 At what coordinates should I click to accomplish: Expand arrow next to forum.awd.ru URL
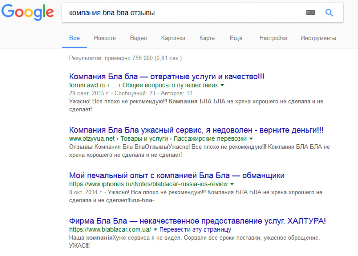click(x=222, y=85)
